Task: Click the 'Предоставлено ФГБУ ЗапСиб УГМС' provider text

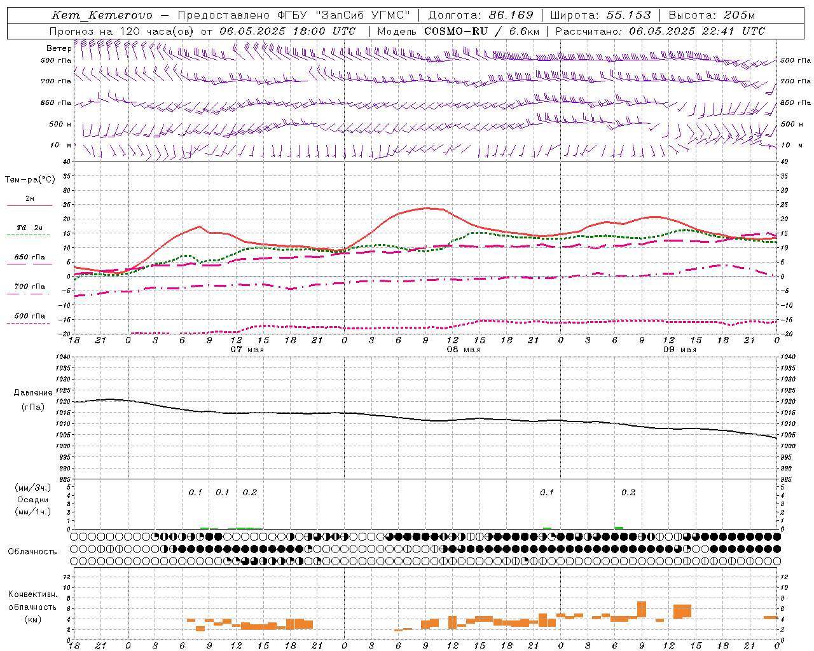Action: click(294, 15)
